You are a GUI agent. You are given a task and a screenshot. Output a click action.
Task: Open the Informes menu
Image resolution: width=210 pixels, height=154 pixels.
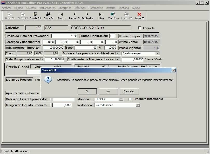80,8
